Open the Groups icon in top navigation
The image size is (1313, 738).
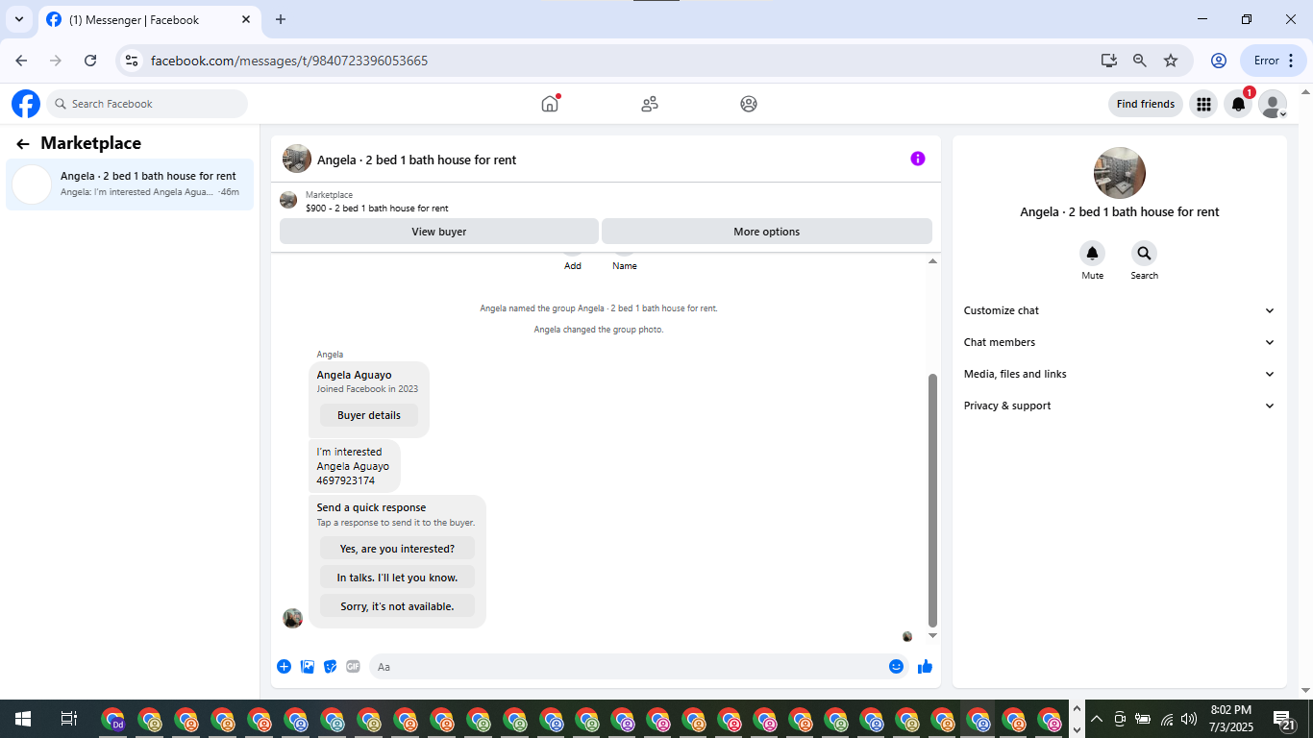coord(749,104)
